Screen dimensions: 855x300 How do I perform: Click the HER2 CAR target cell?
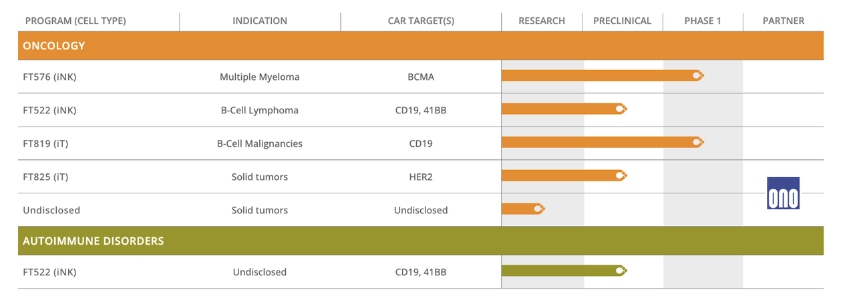click(x=421, y=177)
